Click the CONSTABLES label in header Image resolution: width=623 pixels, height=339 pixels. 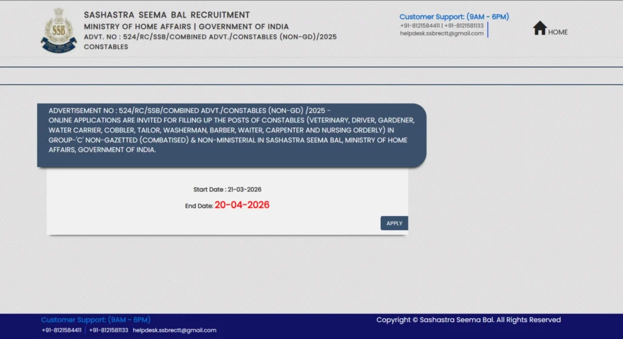click(x=106, y=47)
